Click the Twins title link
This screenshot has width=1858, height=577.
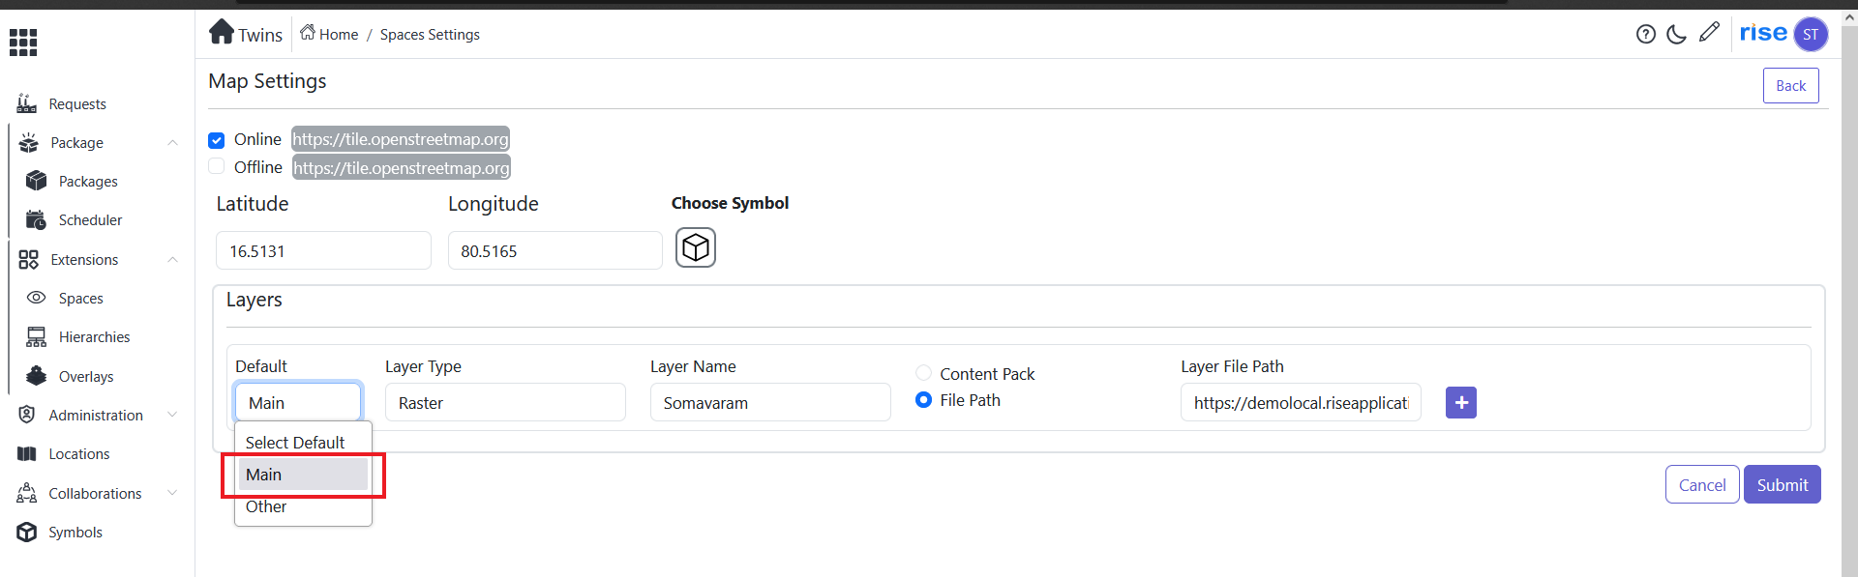click(260, 35)
